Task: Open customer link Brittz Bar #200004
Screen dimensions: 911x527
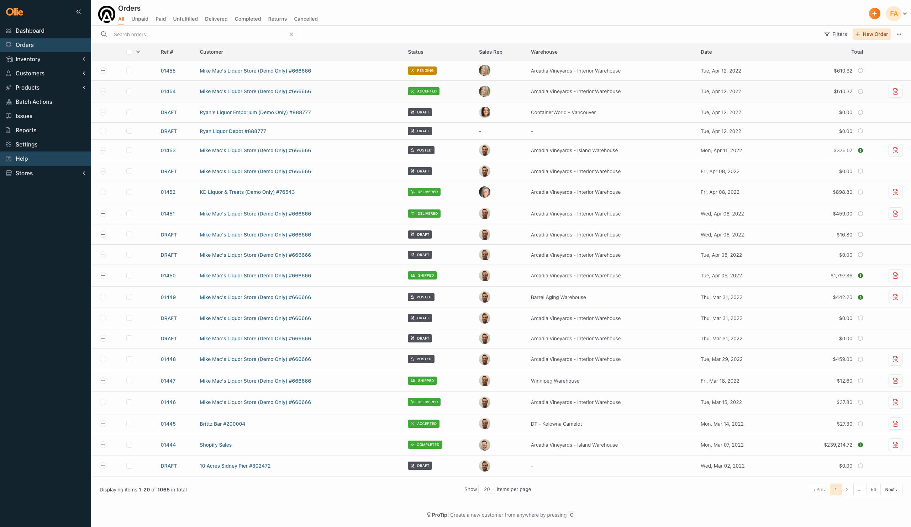Action: pyautogui.click(x=222, y=424)
